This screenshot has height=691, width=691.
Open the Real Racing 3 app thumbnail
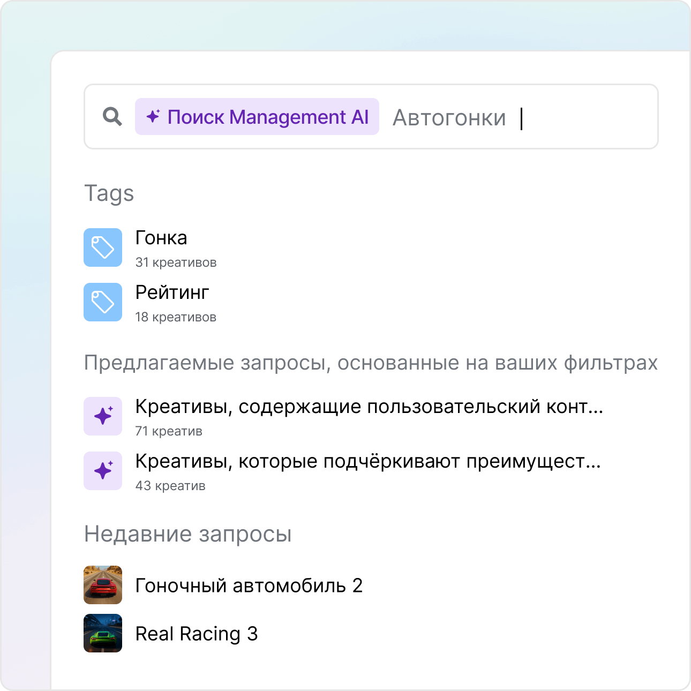tap(103, 633)
